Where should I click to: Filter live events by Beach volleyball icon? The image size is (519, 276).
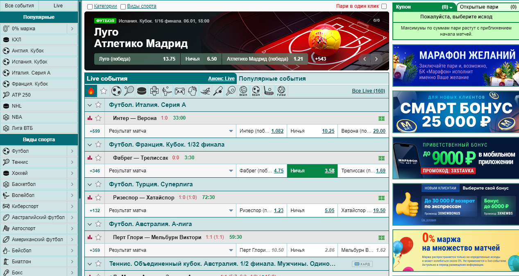(243, 90)
